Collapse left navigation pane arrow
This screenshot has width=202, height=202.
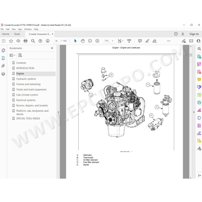tap(58, 112)
